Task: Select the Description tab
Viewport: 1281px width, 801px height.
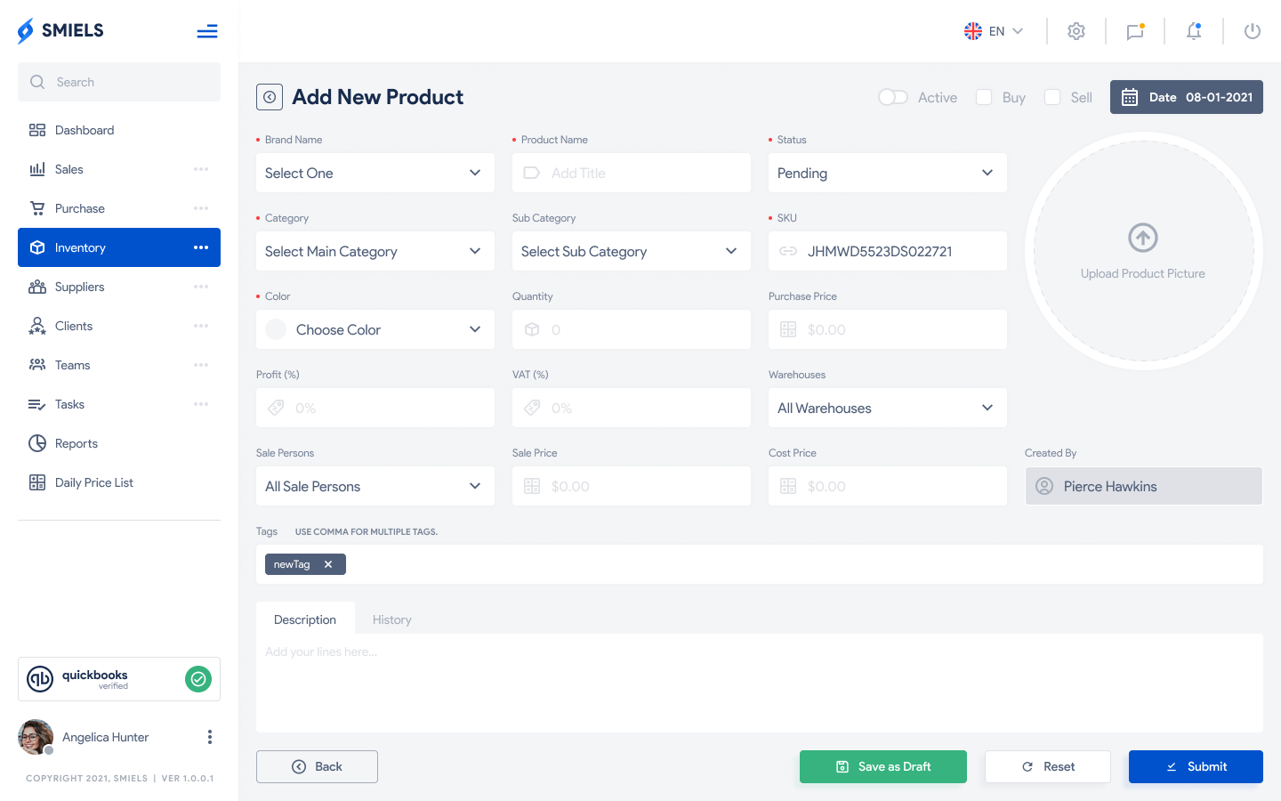Action: pos(305,619)
